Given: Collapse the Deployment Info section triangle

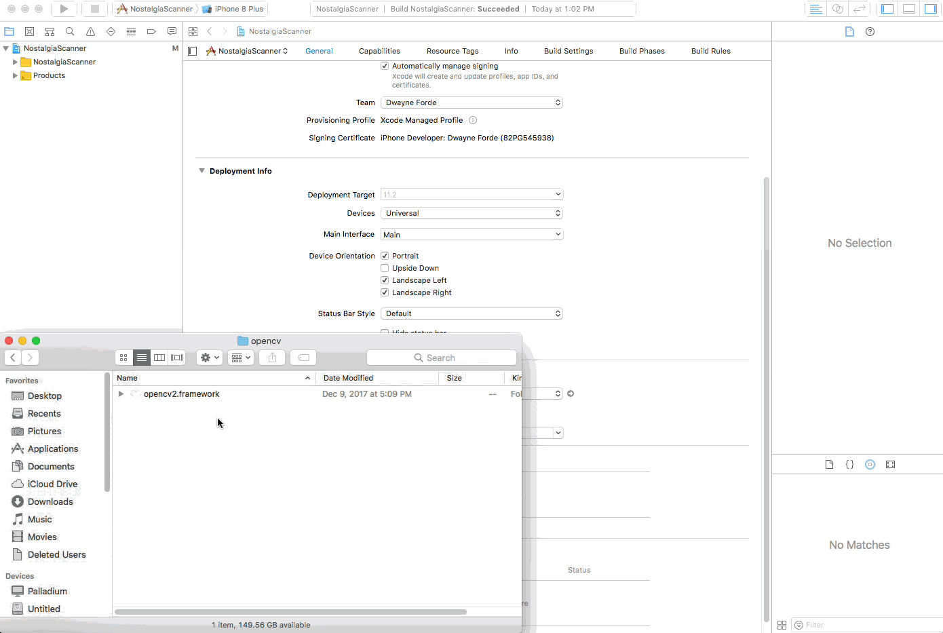Looking at the screenshot, I should pos(201,171).
